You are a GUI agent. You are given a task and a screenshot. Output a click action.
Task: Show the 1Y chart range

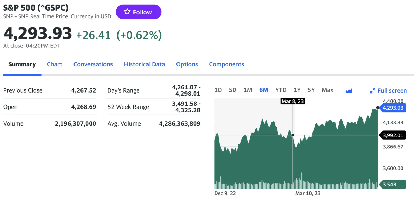click(297, 90)
